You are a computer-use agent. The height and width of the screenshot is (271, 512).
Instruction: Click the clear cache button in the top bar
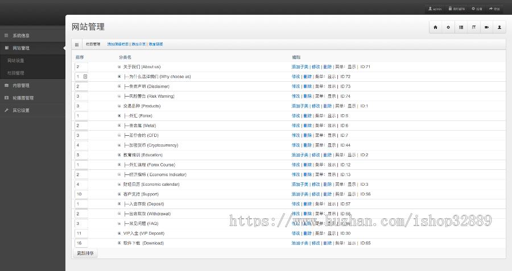[x=456, y=9]
